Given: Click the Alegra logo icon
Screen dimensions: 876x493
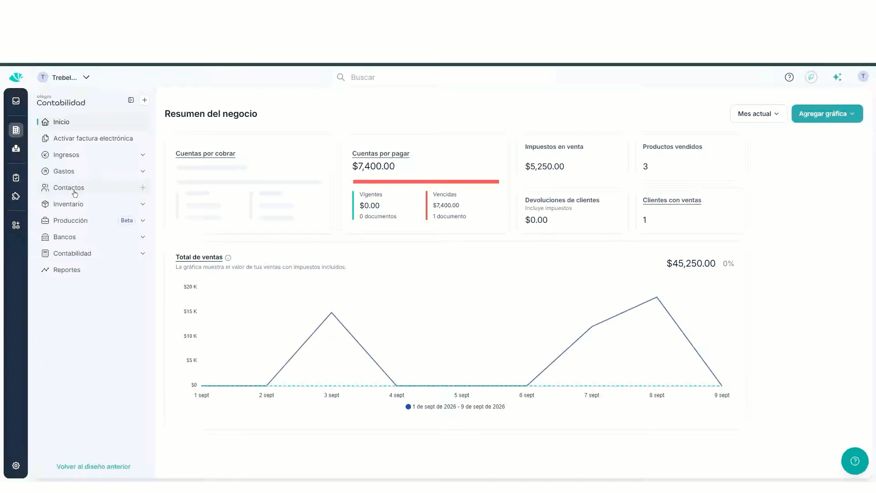Looking at the screenshot, I should click(16, 77).
